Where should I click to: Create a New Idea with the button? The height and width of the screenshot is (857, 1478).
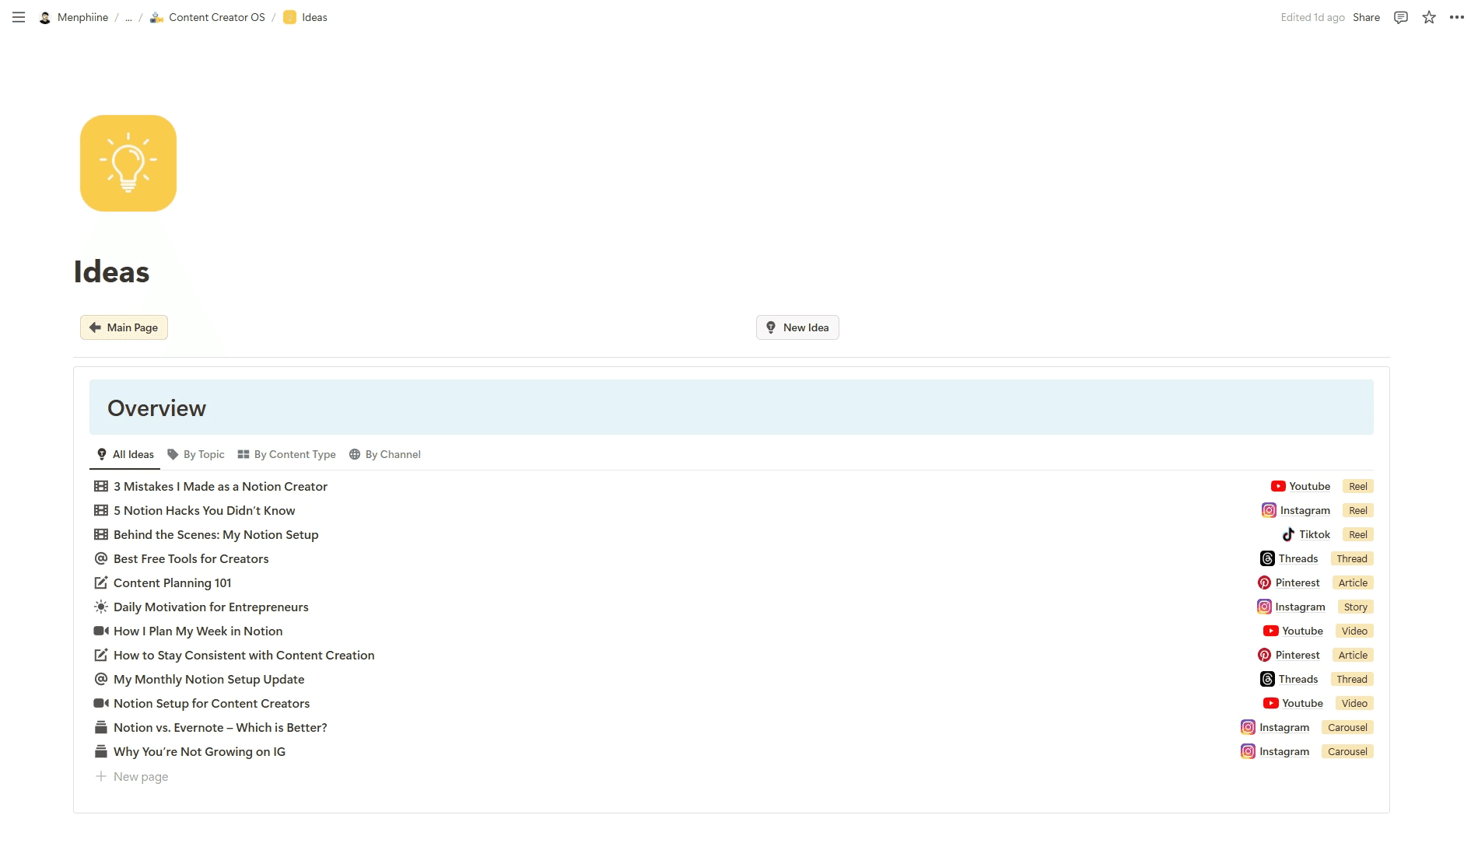797,327
